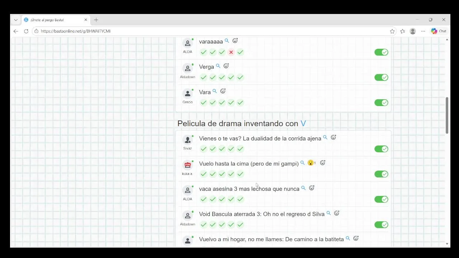Search the 'Vuelo hasta la cima' answer

(x=303, y=163)
